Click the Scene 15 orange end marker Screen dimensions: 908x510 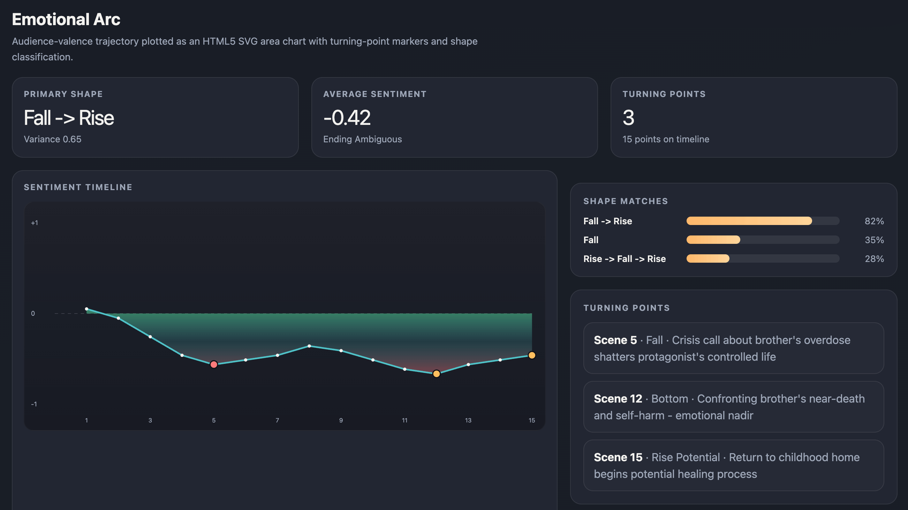coord(531,355)
